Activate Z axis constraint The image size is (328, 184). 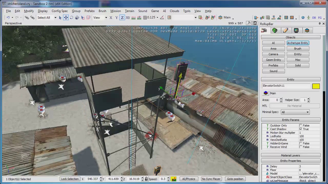point(122,17)
